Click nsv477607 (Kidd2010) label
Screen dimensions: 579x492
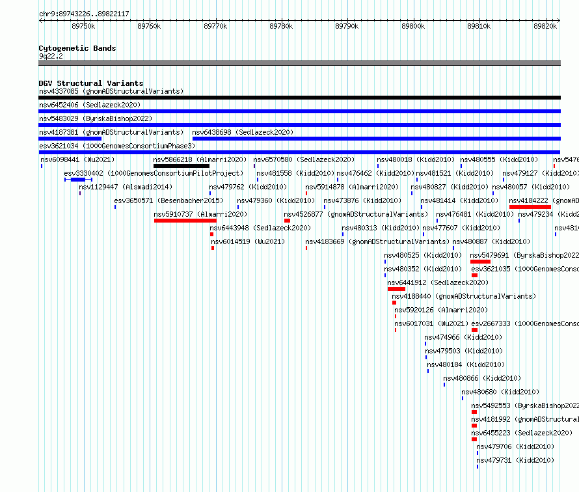click(462, 228)
